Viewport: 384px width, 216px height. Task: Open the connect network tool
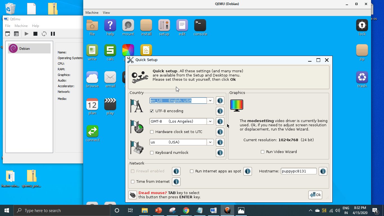(x=92, y=132)
